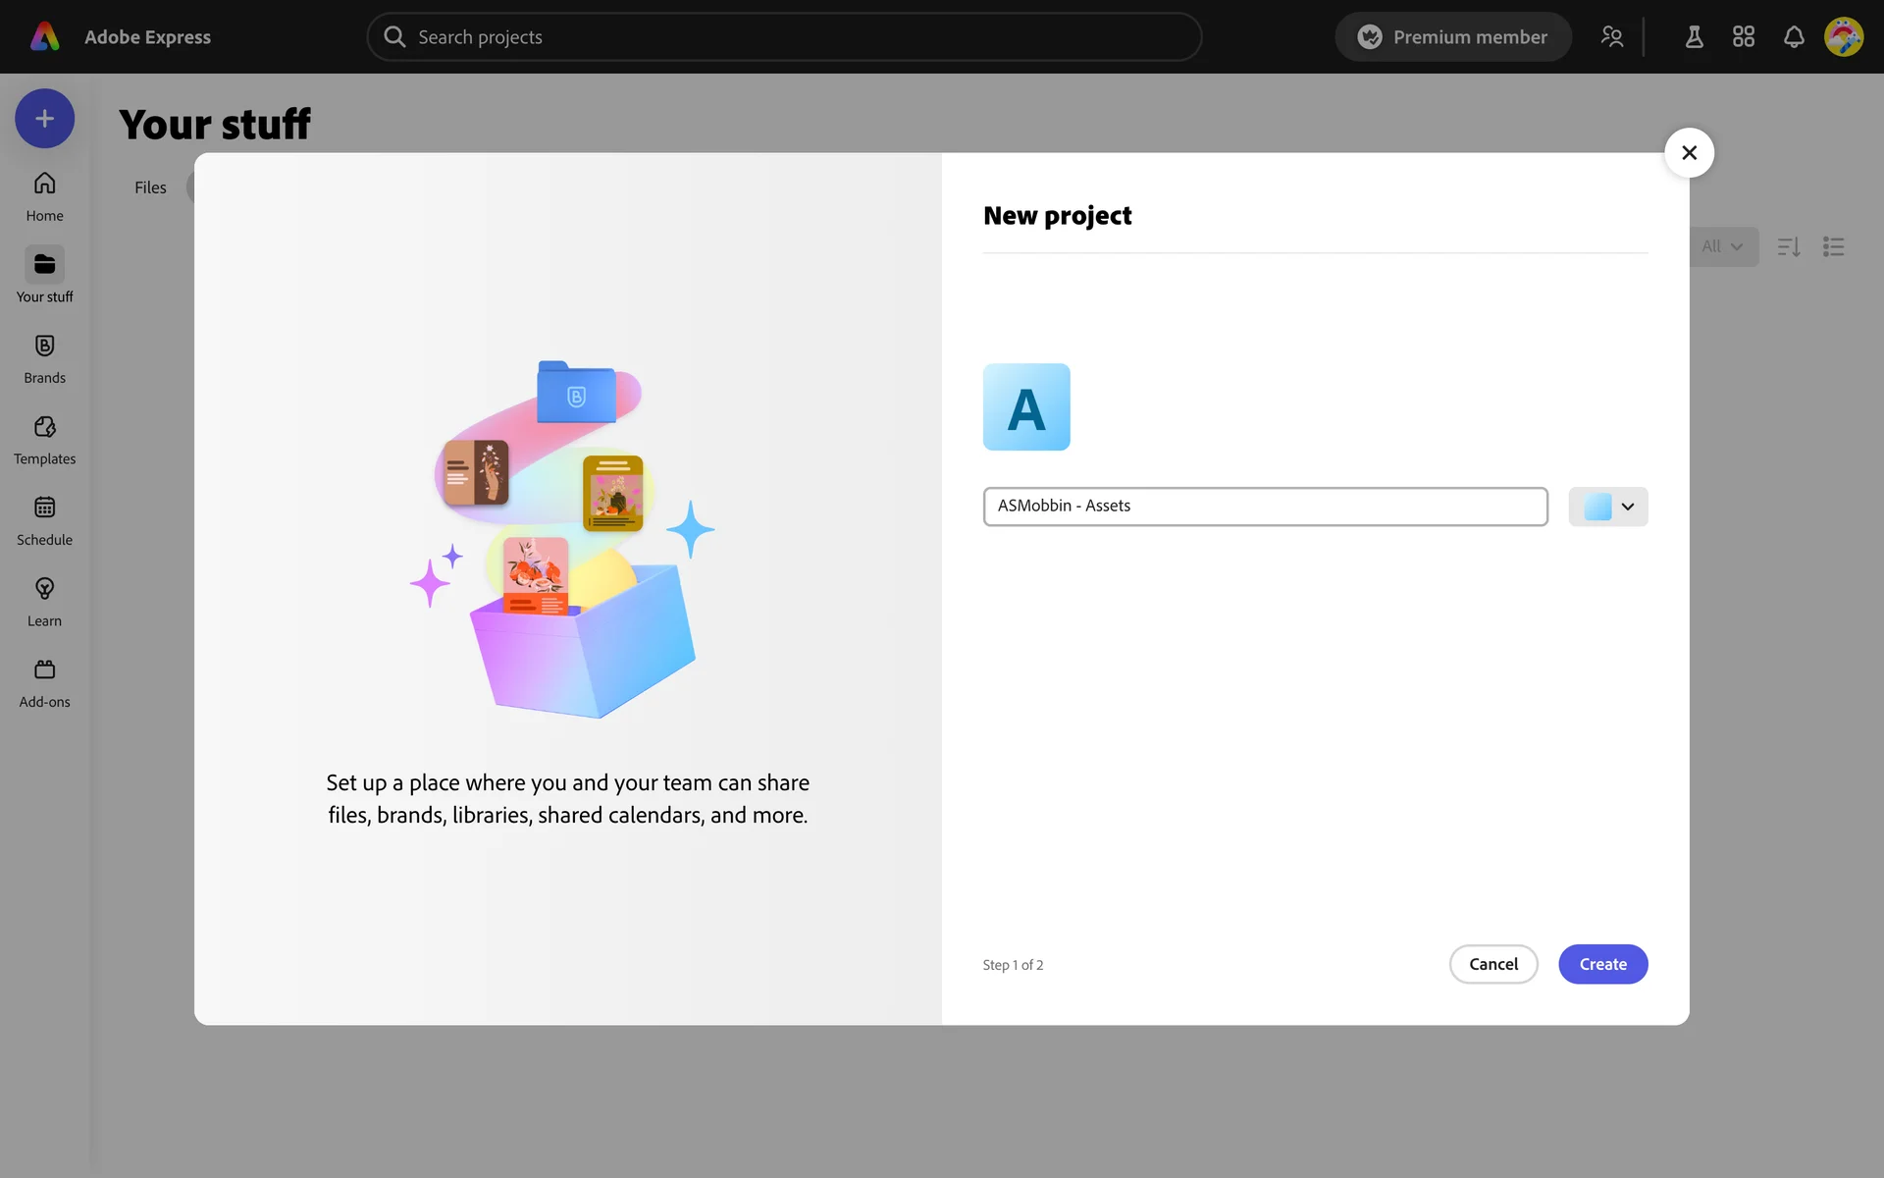
Task: Open the apps grid icon
Action: 1743,37
